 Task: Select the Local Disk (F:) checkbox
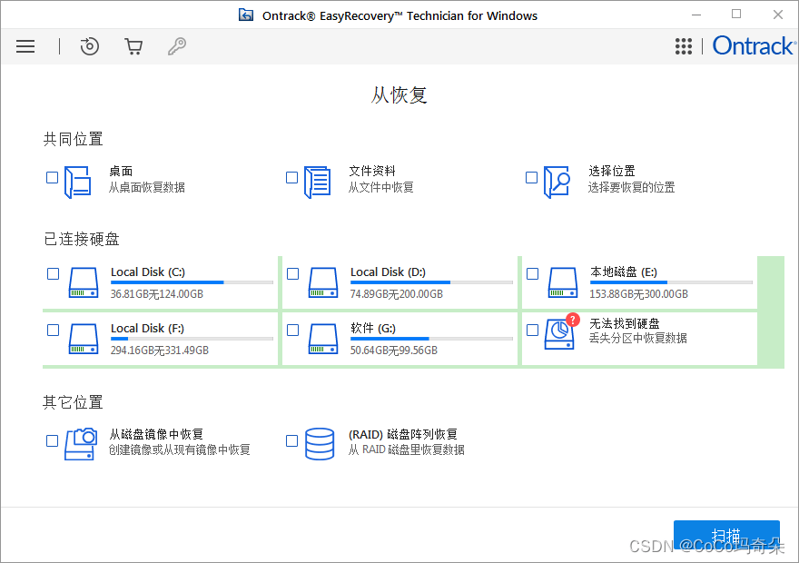(x=53, y=330)
